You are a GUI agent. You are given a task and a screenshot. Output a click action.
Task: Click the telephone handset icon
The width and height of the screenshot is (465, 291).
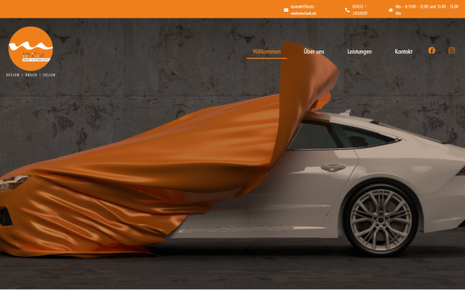pyautogui.click(x=347, y=10)
